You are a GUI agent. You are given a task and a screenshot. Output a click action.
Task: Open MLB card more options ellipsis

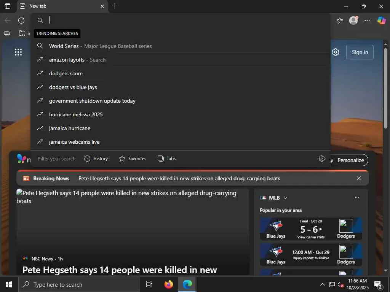point(356,198)
